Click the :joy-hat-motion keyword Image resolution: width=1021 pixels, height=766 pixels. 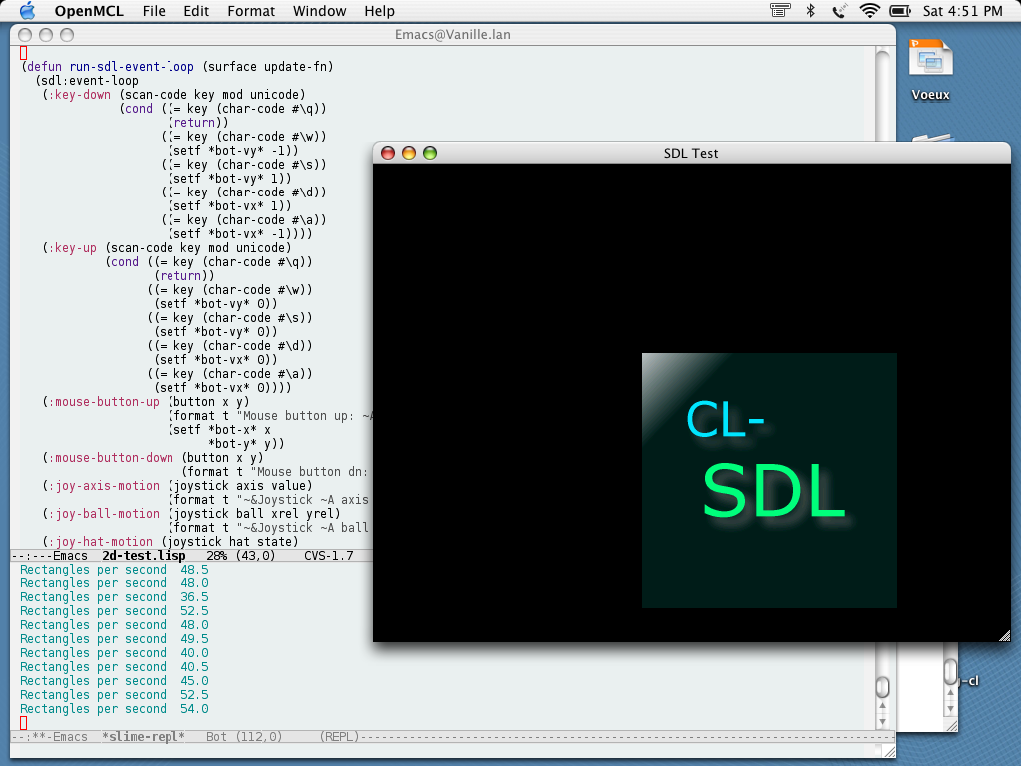coord(101,542)
